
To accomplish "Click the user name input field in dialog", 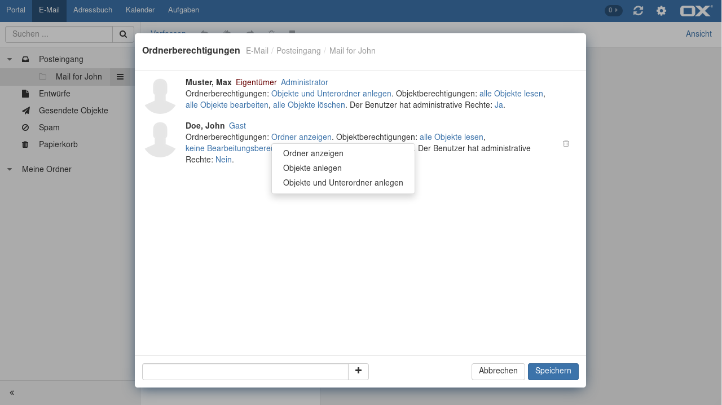I will tap(245, 372).
